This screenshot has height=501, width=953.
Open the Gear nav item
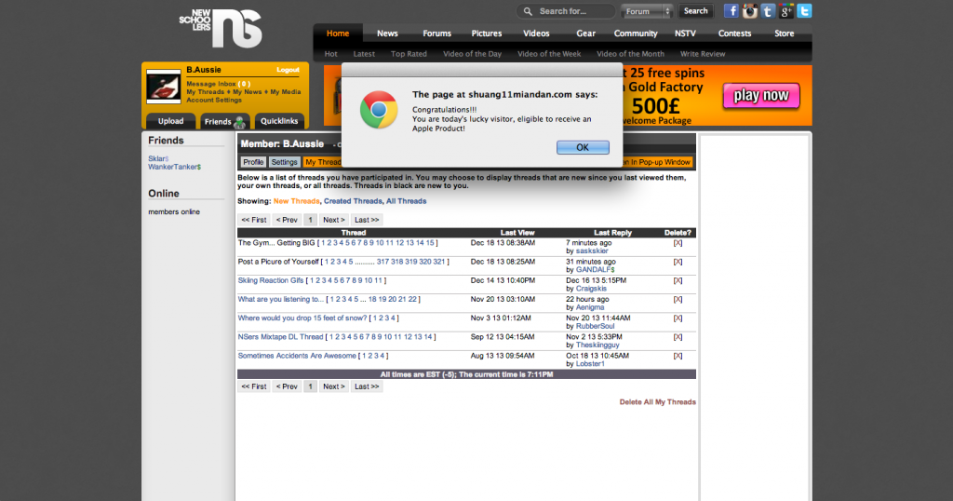[586, 34]
